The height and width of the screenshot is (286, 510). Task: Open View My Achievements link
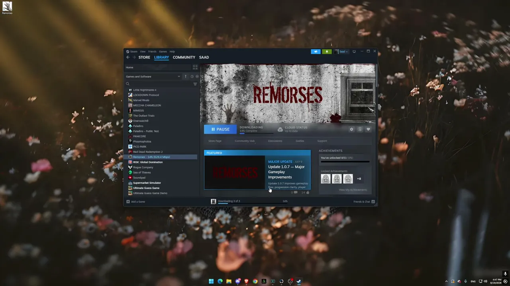click(353, 190)
